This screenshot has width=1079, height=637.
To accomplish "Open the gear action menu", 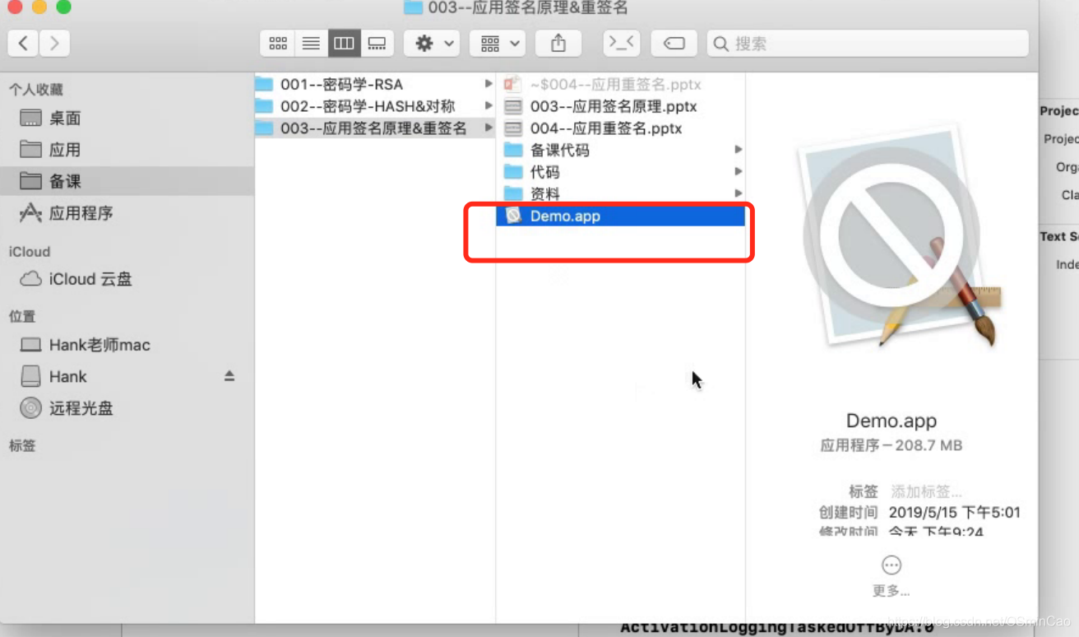I will pyautogui.click(x=433, y=44).
